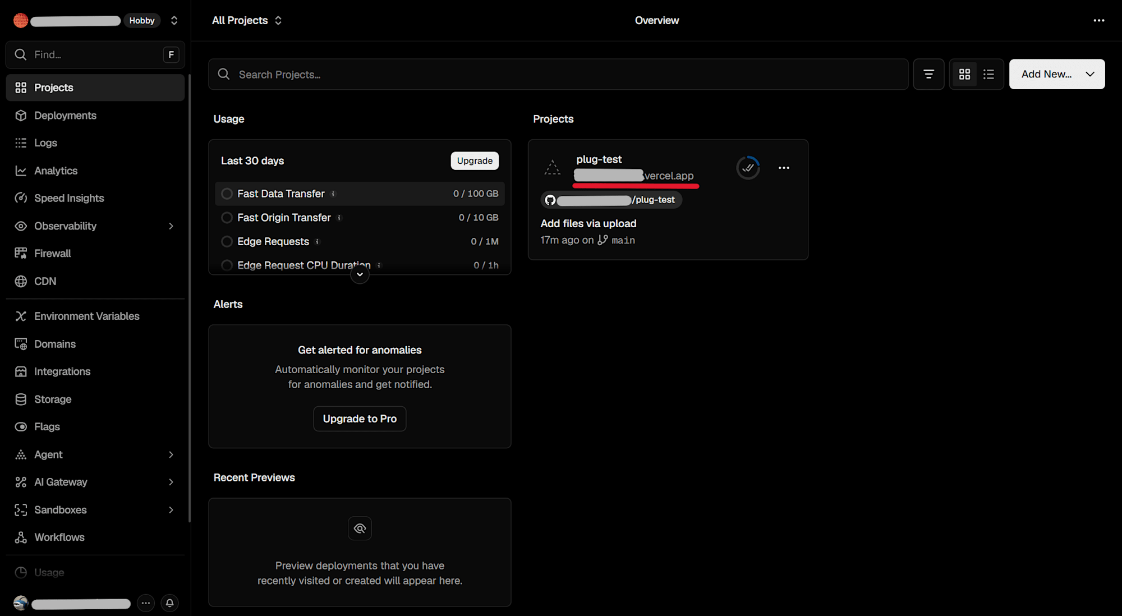The height and width of the screenshot is (616, 1122).
Task: Click the Integrations icon
Action: coord(21,371)
